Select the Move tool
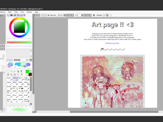Image resolution: width=163 pixels, height=122 pixels. [x=8, y=75]
